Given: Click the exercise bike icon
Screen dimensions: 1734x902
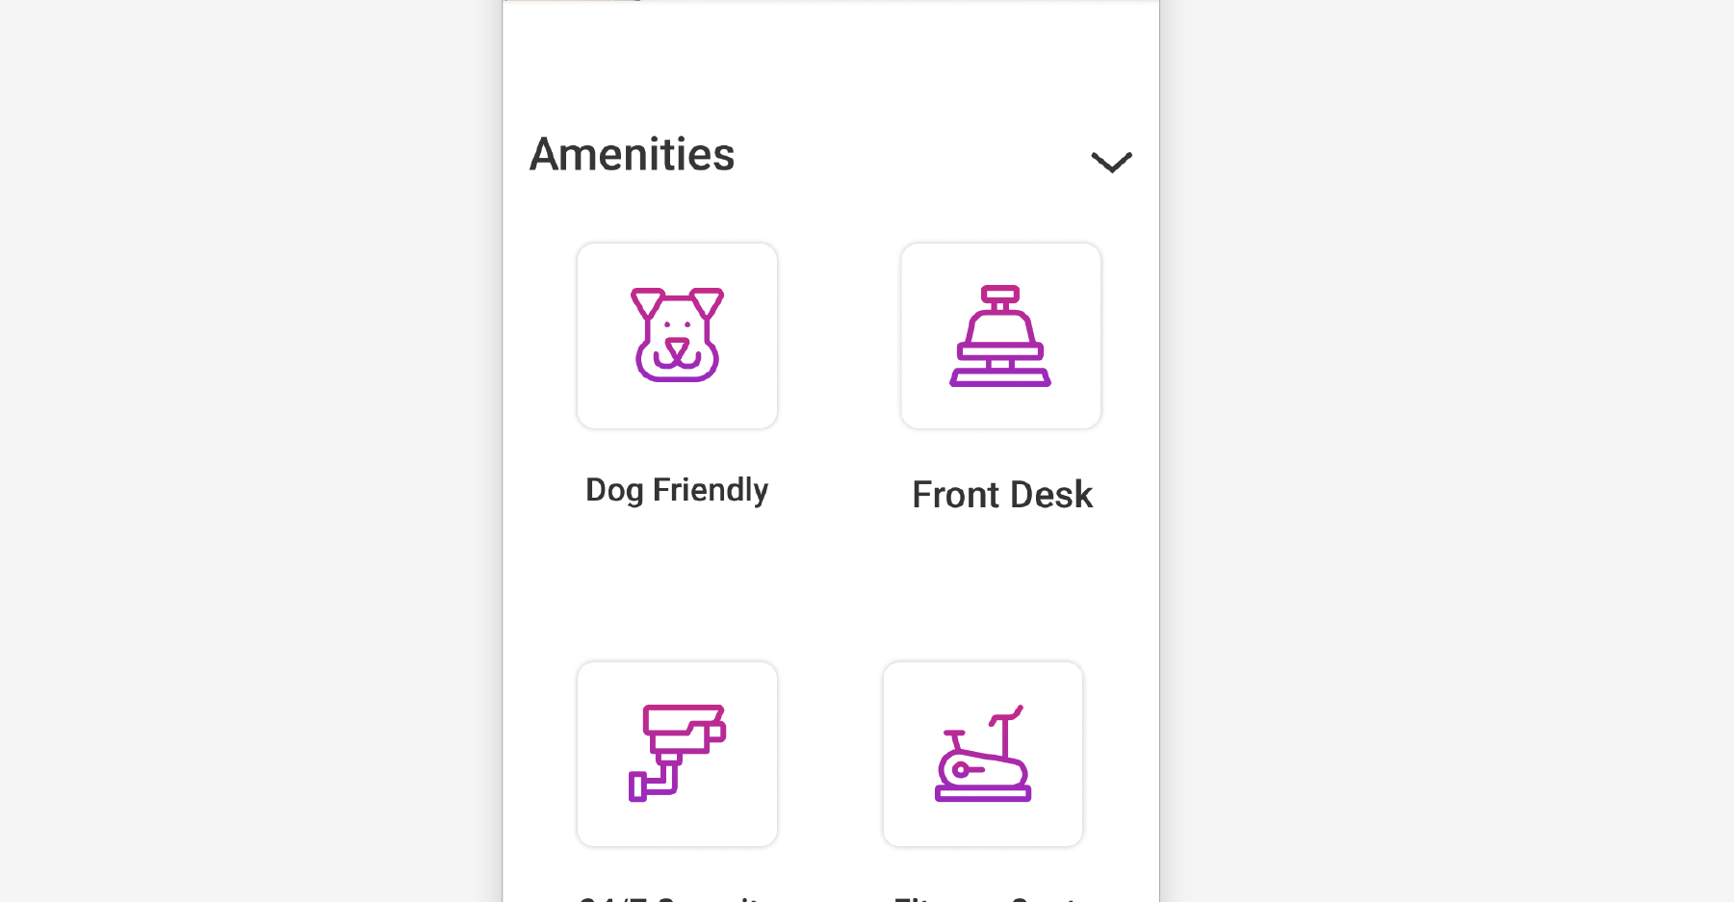Looking at the screenshot, I should point(983,753).
